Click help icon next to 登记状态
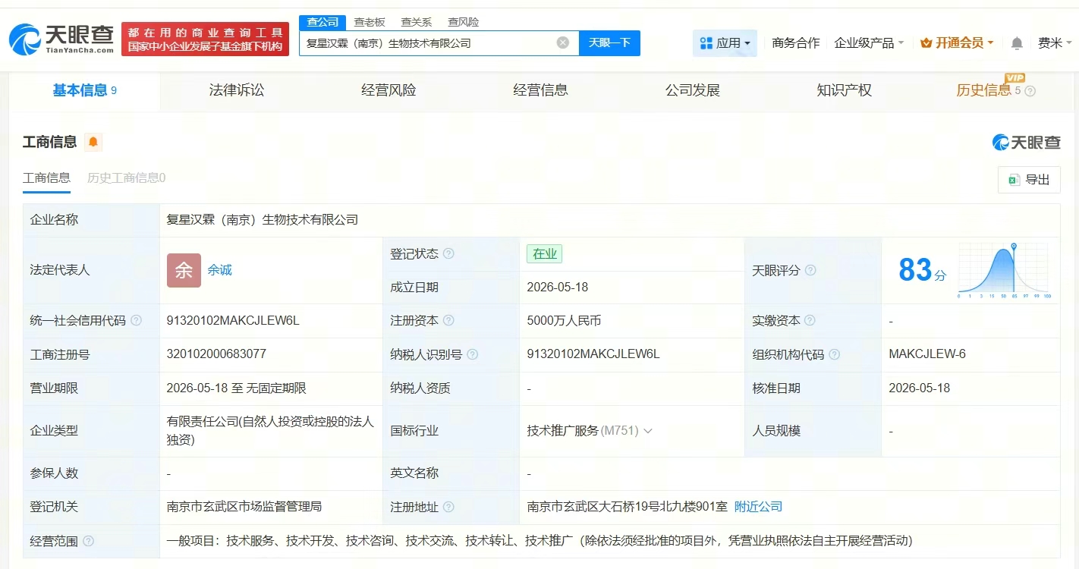Screen dimensions: 1079x569 click(448, 253)
